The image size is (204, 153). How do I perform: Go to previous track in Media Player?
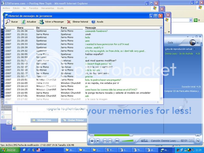(x=105, y=141)
